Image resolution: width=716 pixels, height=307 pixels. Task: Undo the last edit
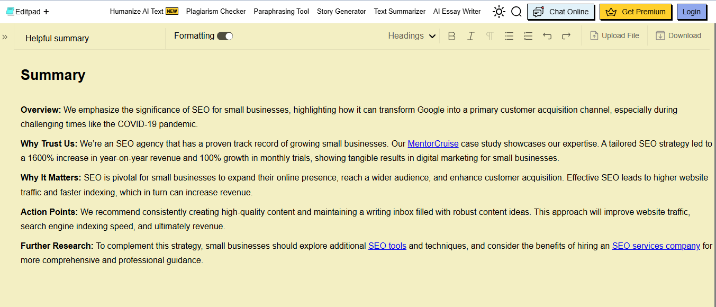547,36
